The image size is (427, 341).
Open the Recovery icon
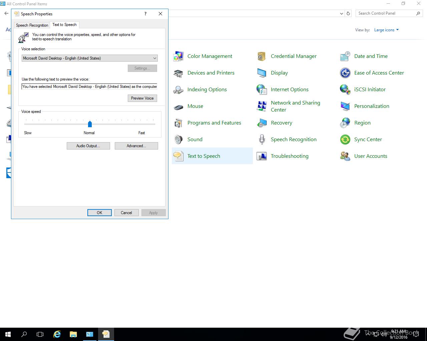262,123
